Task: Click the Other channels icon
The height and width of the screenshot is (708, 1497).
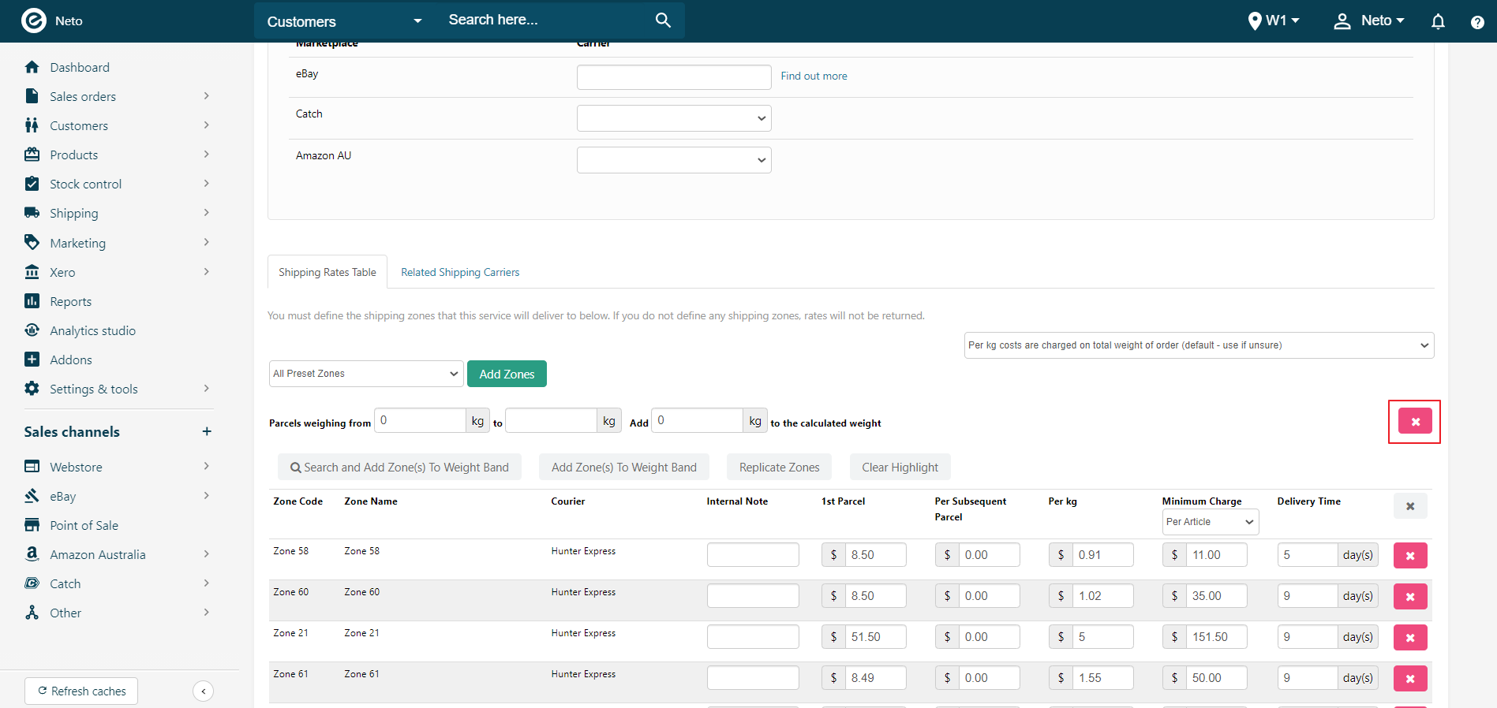Action: [x=32, y=613]
